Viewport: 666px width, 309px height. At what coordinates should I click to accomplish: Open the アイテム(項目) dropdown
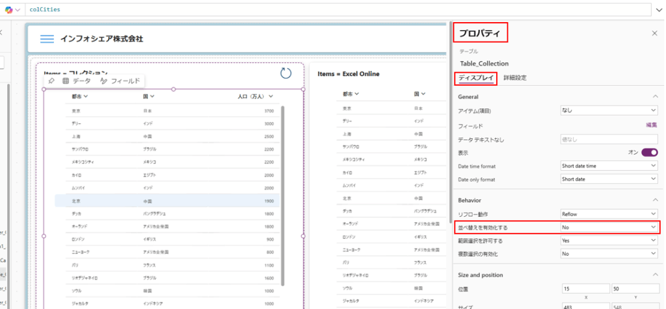[x=609, y=111]
